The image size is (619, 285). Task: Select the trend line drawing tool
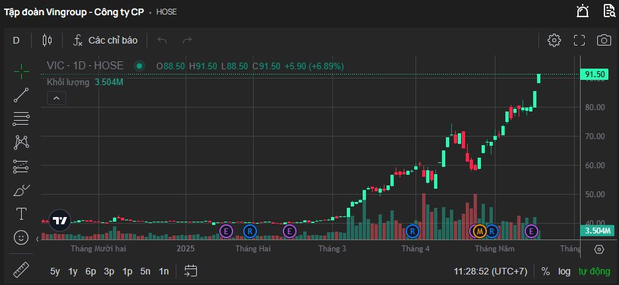[x=21, y=95]
